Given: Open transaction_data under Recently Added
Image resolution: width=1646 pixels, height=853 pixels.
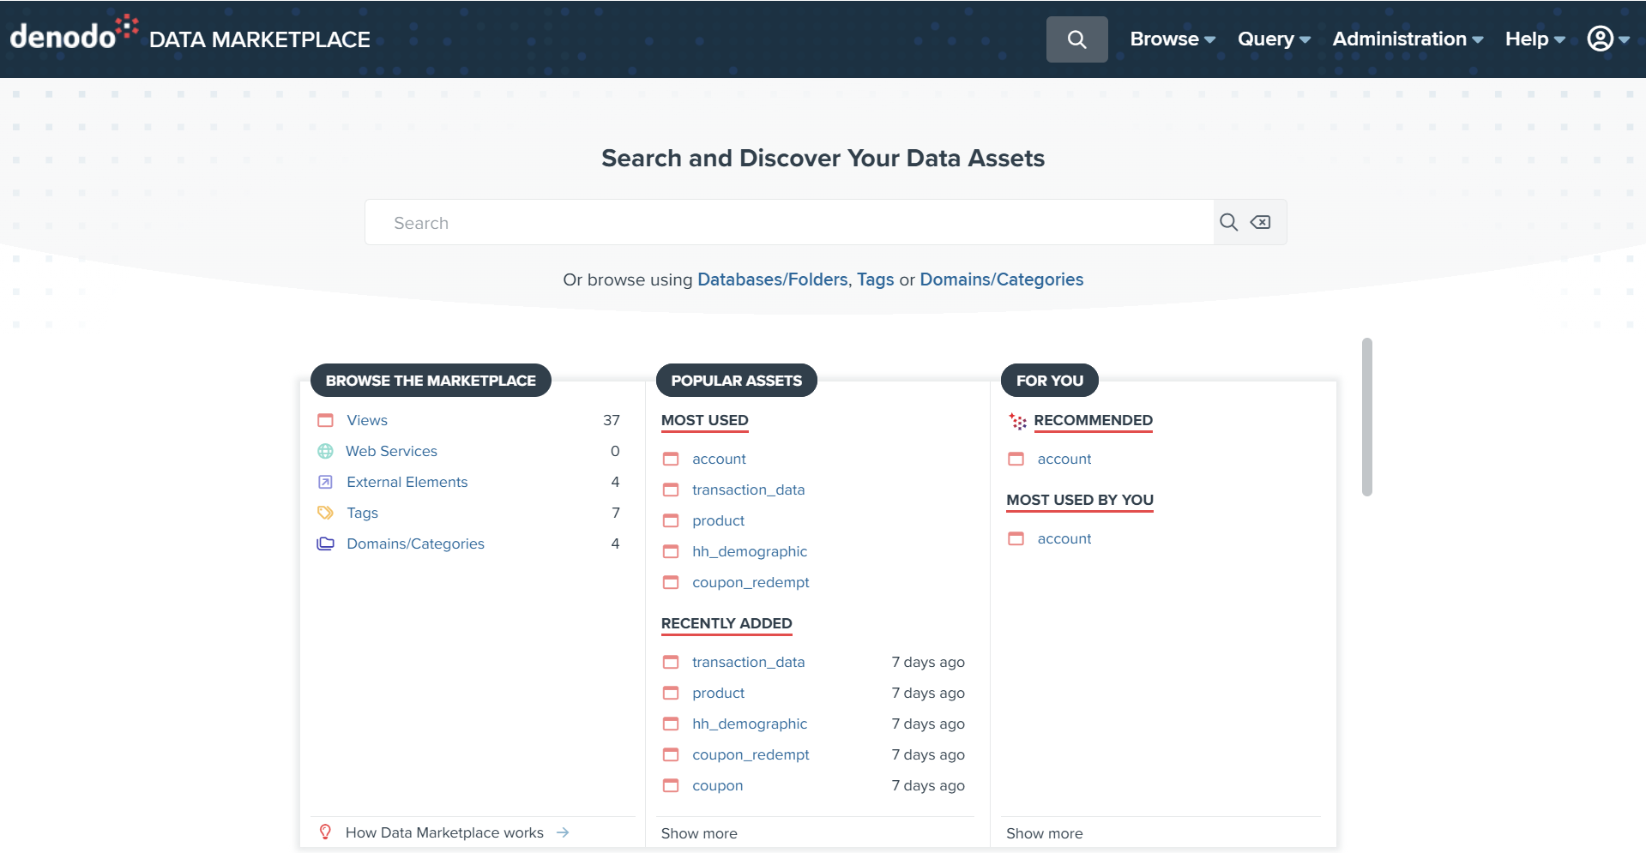Looking at the screenshot, I should (748, 662).
